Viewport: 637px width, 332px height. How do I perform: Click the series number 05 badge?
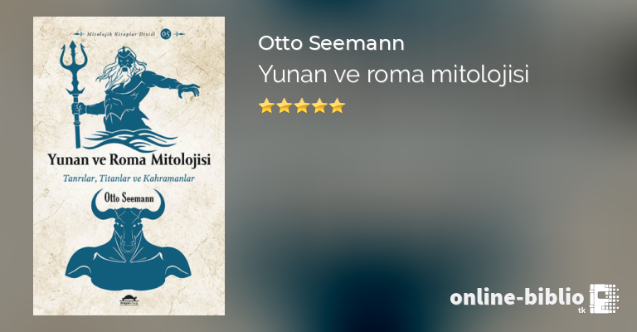click(x=166, y=34)
